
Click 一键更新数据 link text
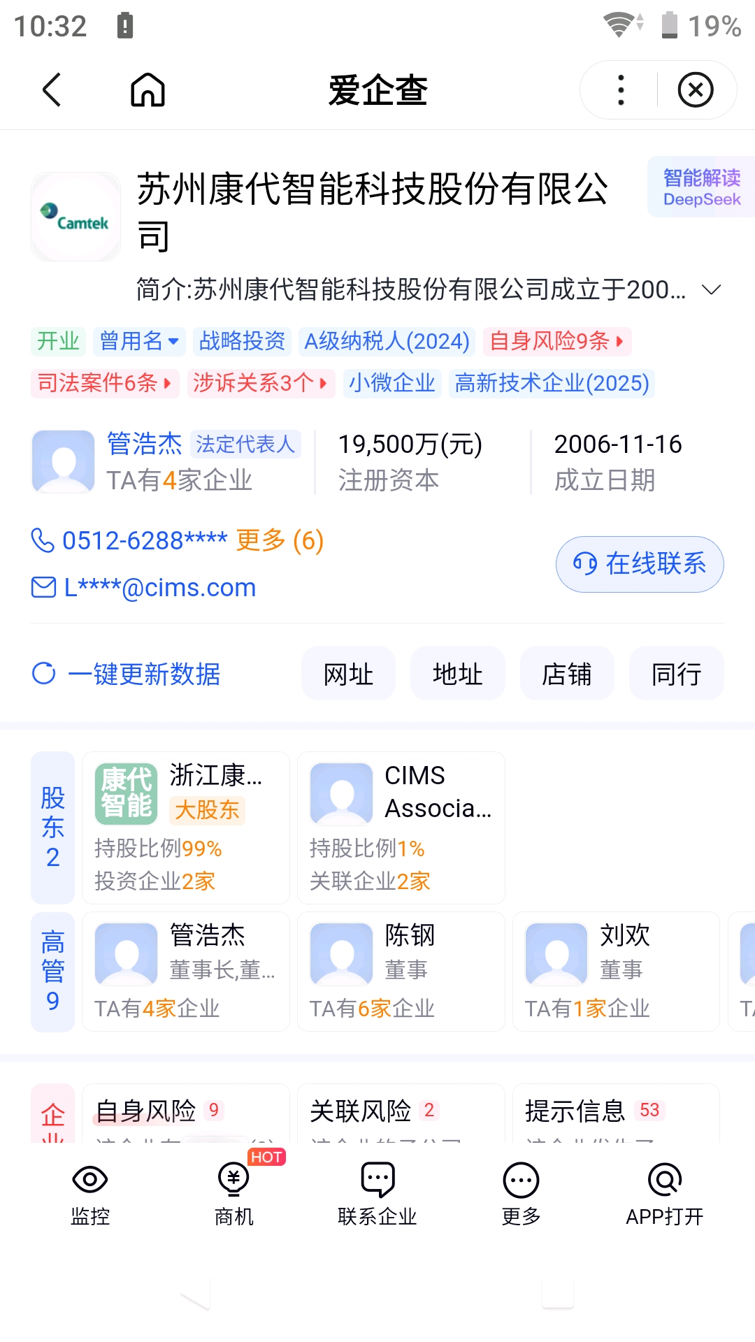[144, 674]
